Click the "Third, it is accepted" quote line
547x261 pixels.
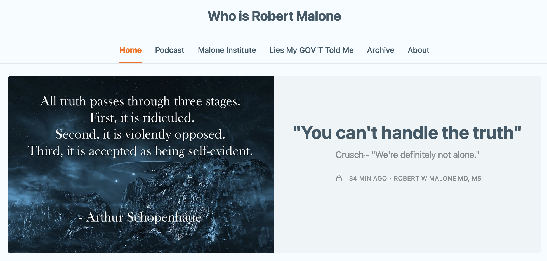click(140, 151)
